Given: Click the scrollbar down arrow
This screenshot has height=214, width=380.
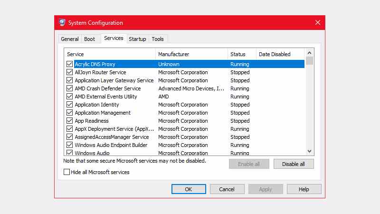Looking at the screenshot, I should [309, 151].
